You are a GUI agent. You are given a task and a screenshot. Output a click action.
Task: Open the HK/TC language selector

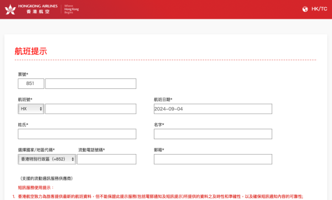click(x=319, y=9)
